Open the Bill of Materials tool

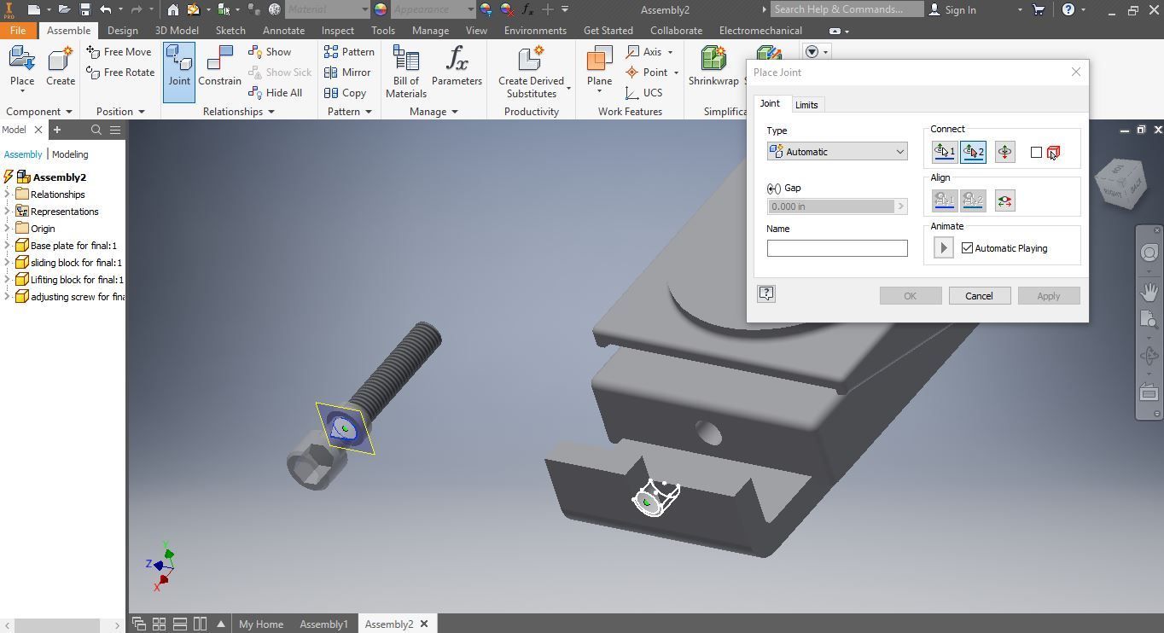point(405,72)
